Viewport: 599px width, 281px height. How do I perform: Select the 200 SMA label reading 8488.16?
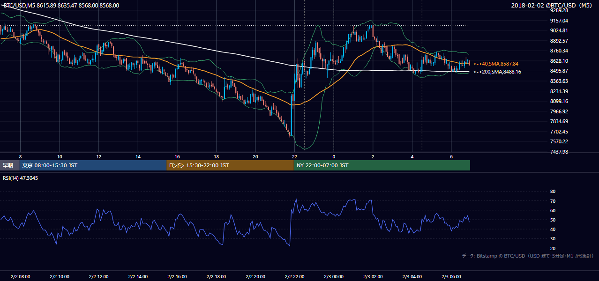point(497,72)
